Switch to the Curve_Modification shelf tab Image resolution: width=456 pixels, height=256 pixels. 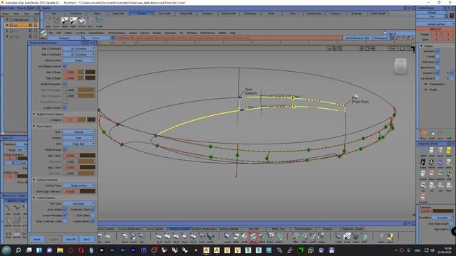[x=130, y=229]
